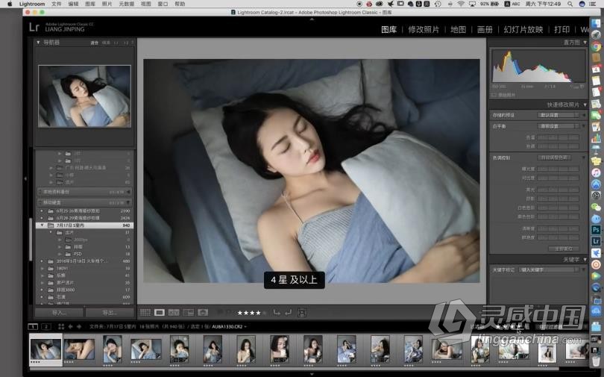Open Google Chrome from the Dock
The image size is (604, 377).
coord(596,47)
